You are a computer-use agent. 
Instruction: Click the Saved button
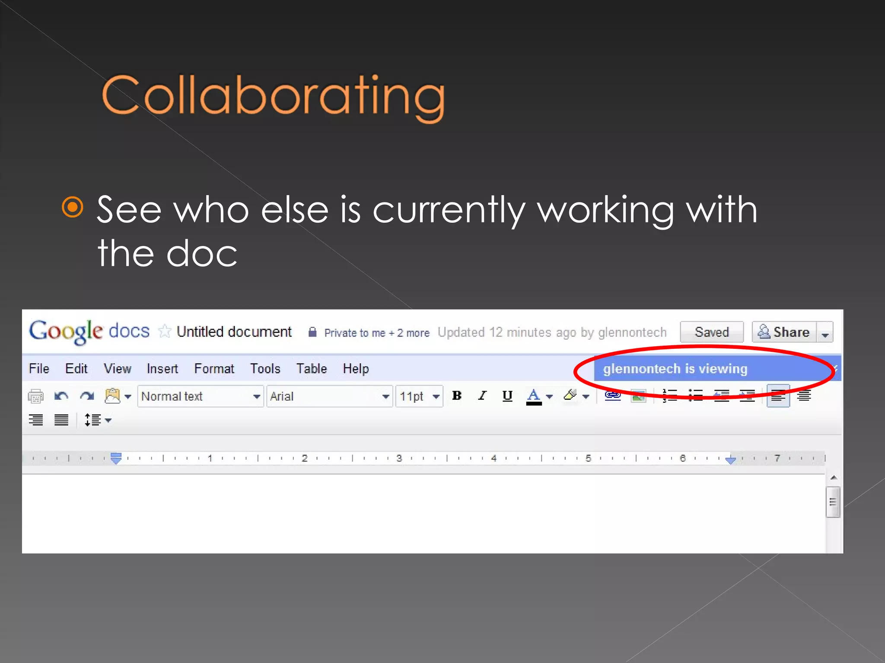[712, 332]
